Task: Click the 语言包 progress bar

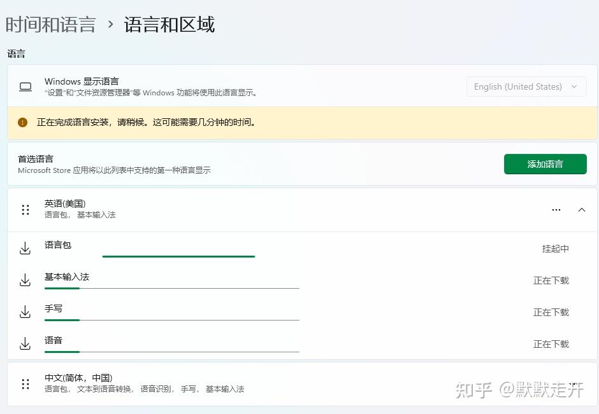Action: click(178, 256)
